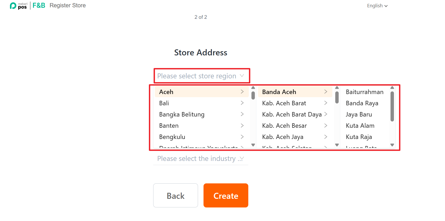
Task: Select Aceh province in the list
Action: point(166,92)
